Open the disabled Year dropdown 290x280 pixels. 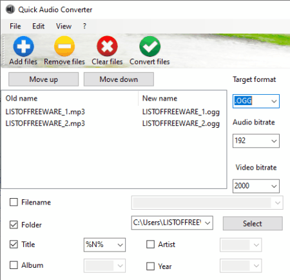[x=256, y=266]
